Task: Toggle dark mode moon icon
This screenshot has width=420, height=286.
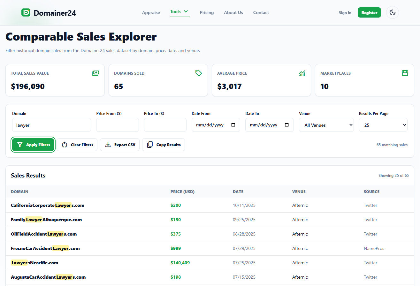Action: click(x=393, y=12)
